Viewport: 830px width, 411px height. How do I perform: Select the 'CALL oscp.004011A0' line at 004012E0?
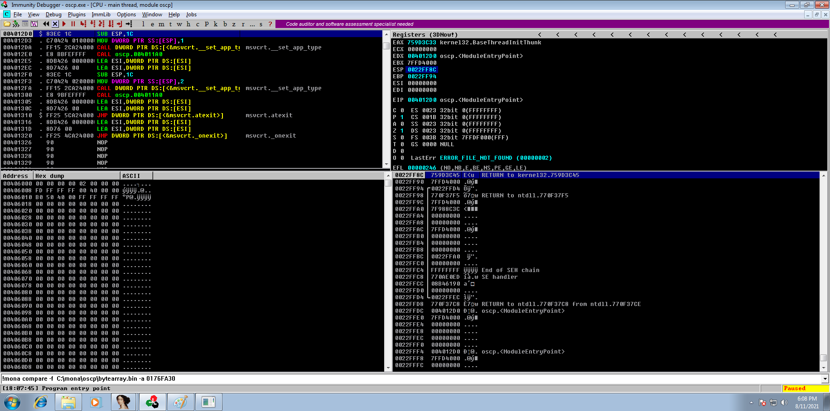tap(192, 54)
